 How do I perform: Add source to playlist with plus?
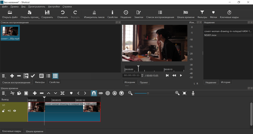[x=12, y=76]
